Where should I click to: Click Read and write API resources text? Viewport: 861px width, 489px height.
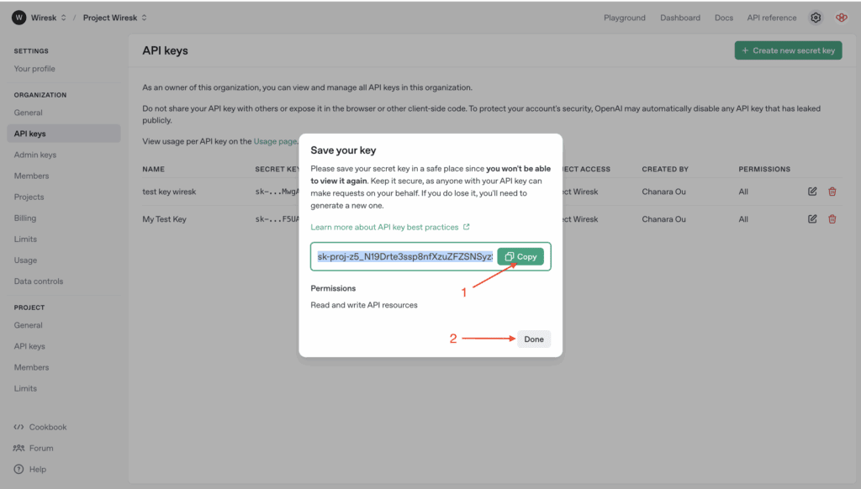click(364, 305)
